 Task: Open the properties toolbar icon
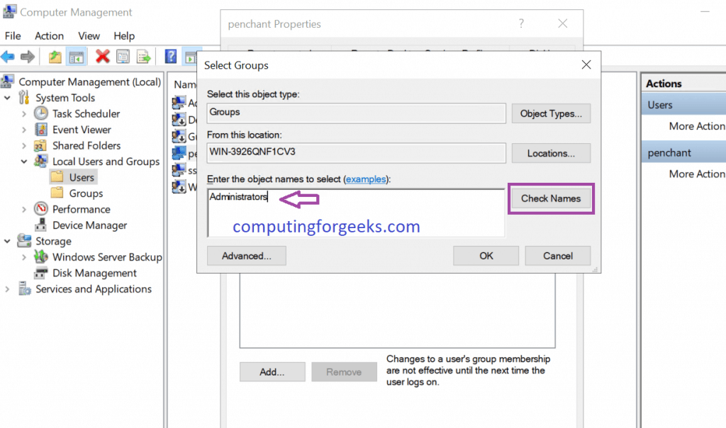(122, 57)
